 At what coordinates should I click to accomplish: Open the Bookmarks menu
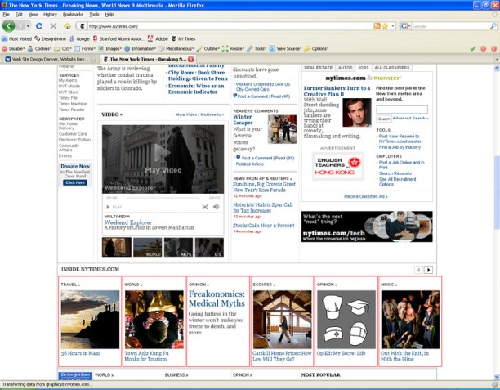point(73,14)
